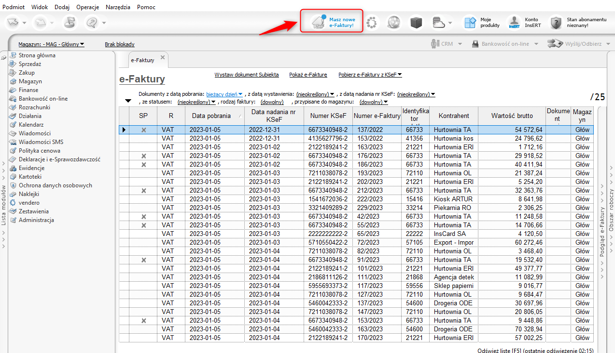Click the KSeF new e-invoices notification icon
Screen dimensions: 615x353
[319, 22]
